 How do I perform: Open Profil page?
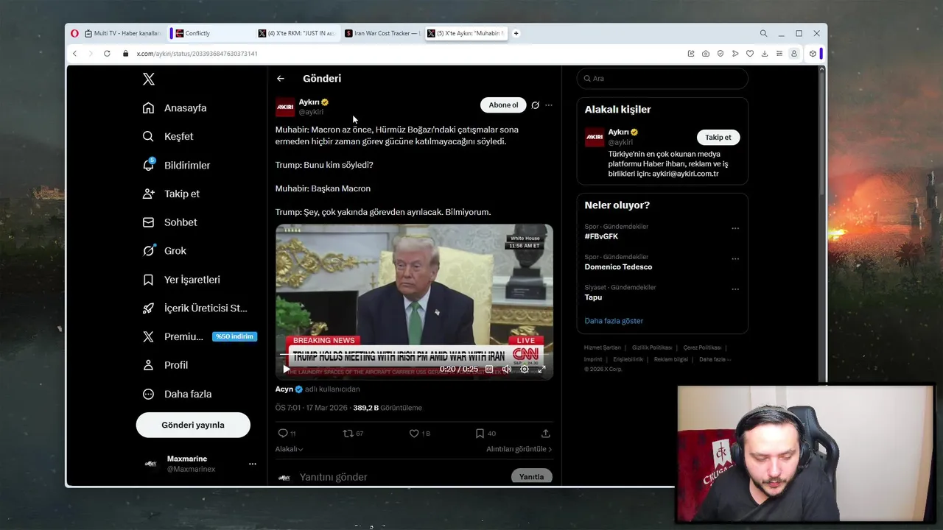pos(165,365)
